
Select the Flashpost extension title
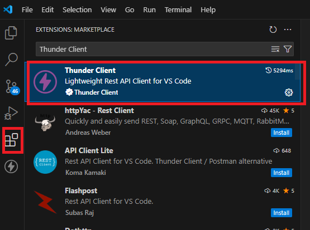[x=81, y=191]
